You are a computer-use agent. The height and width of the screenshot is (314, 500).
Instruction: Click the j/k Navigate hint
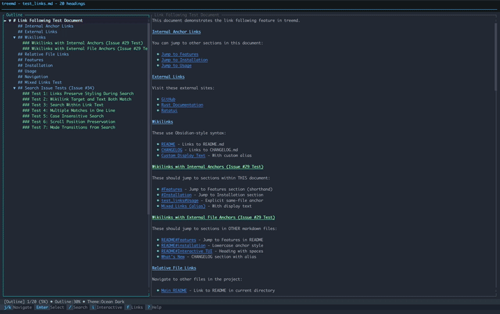click(x=18, y=308)
